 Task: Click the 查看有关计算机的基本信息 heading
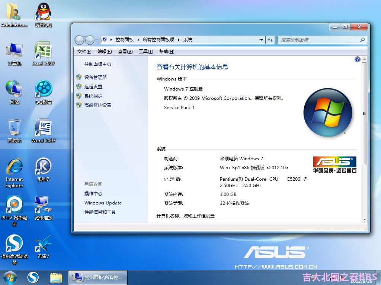pyautogui.click(x=192, y=67)
